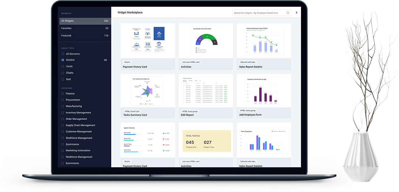Click the Tasks Summery Card title
Image resolution: width=399 pixels, height=192 pixels.
[135, 115]
